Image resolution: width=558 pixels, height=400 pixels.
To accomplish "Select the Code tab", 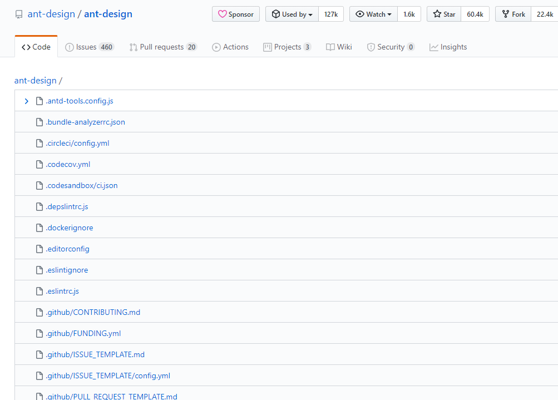I will tap(36, 47).
